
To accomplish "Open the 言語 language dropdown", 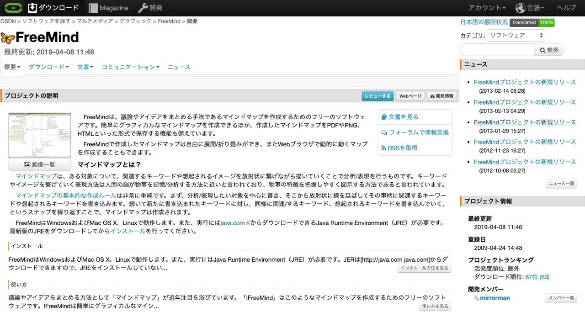I will 535,8.
